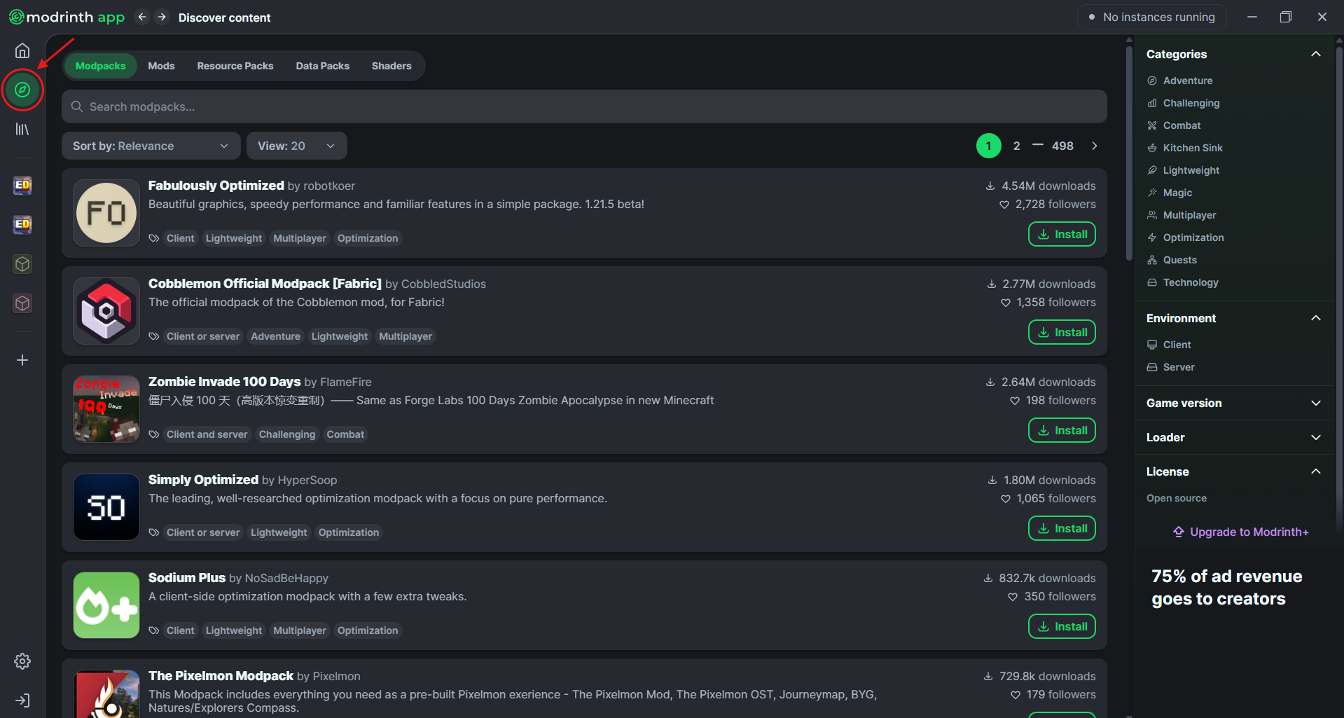Screen dimensions: 1344x718
Task: Install Zombie Invade 100 Days
Action: 1062,430
